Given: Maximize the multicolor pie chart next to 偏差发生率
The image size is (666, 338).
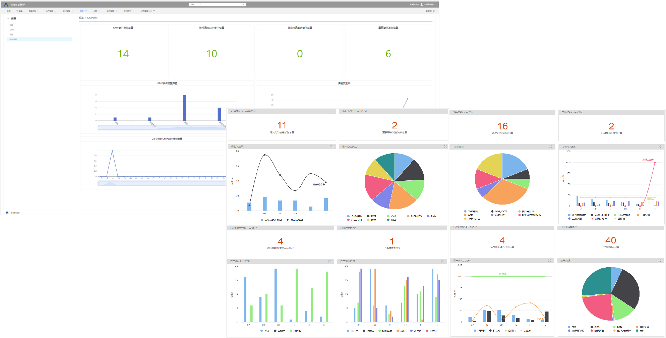Looking at the screenshot, I should click(445, 147).
